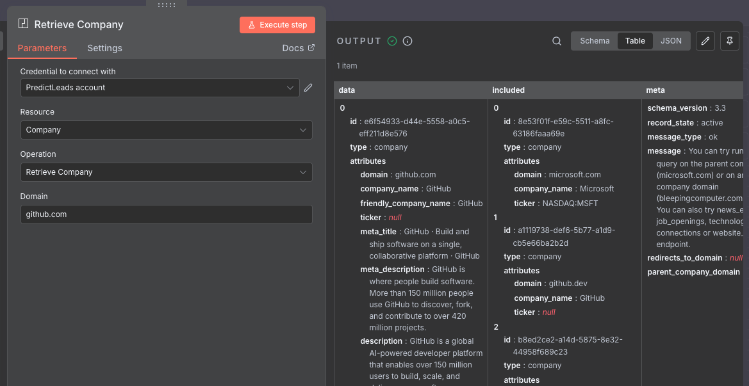Click the company_name : Microsoft row
749x386 pixels.
[564, 189]
